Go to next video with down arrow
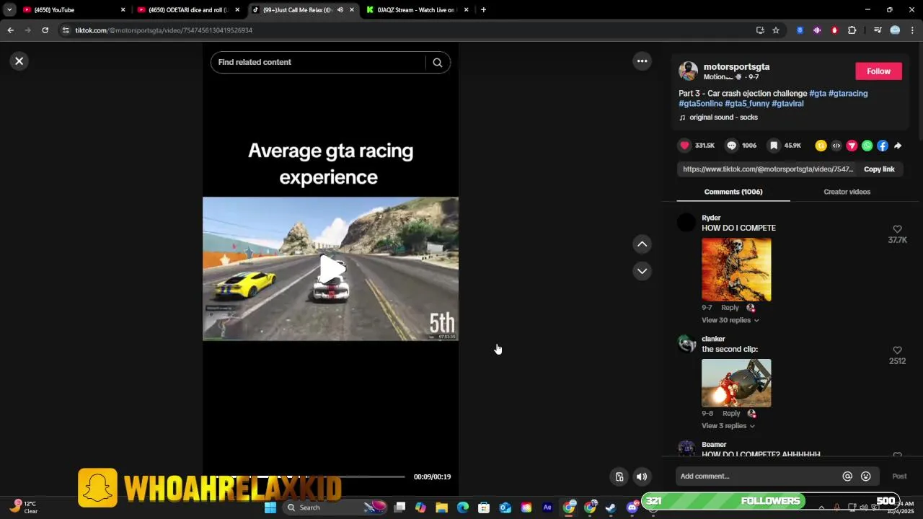The image size is (923, 519). click(642, 271)
